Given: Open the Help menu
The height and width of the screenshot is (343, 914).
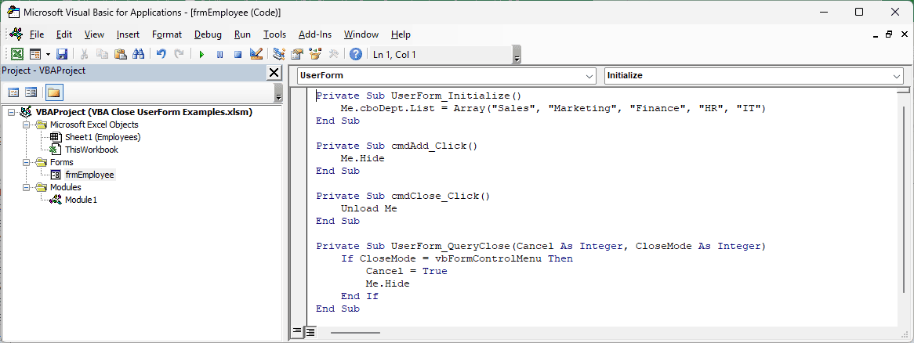Looking at the screenshot, I should point(401,34).
